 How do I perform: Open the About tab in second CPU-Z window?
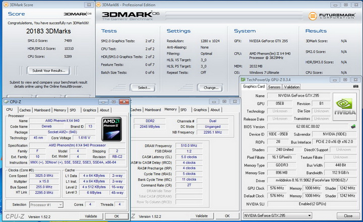tap(215, 110)
